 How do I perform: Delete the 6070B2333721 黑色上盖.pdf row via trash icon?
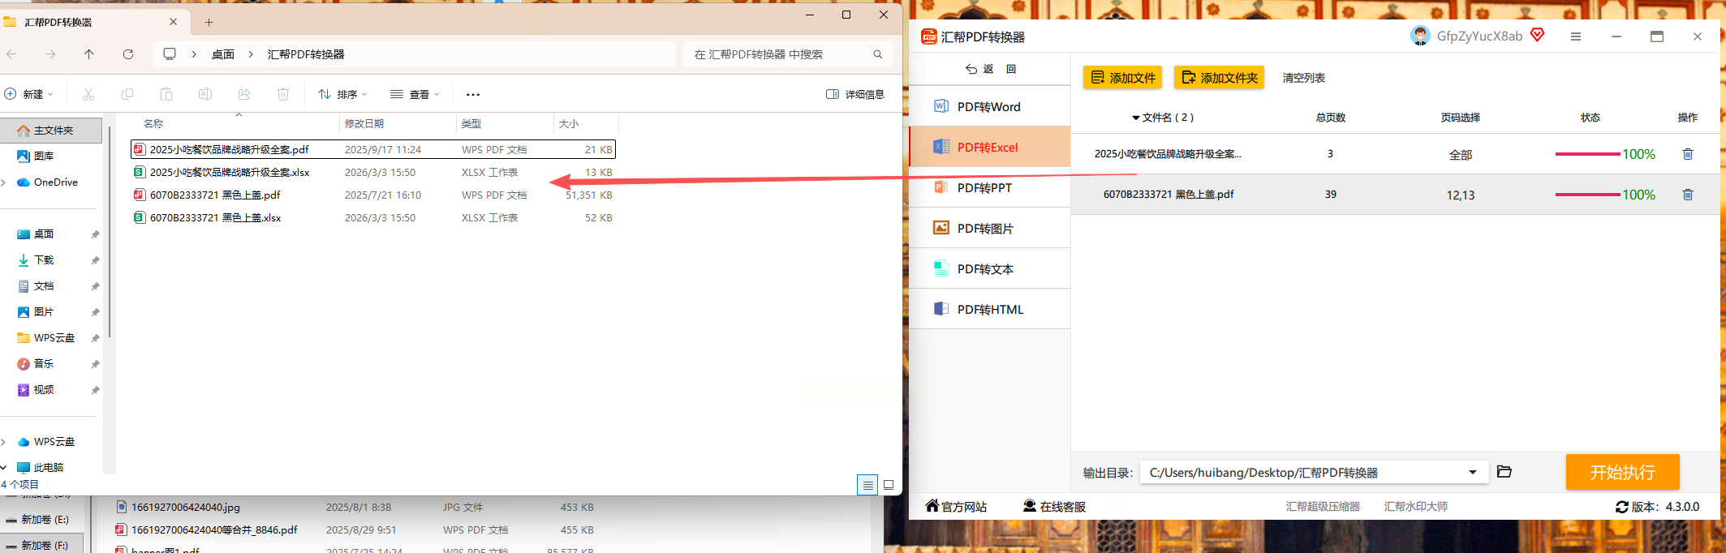click(1688, 195)
